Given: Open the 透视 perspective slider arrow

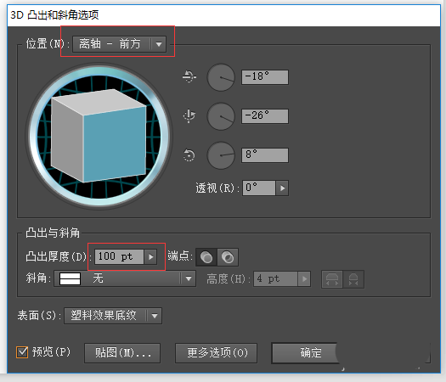Looking at the screenshot, I should pyautogui.click(x=282, y=188).
